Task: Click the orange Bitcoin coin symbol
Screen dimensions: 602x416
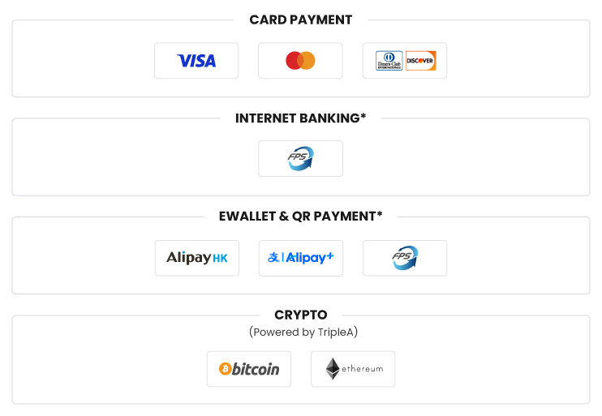Action: click(x=225, y=369)
